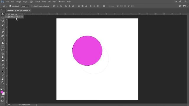Select the Hand tool

[x=3, y=79]
